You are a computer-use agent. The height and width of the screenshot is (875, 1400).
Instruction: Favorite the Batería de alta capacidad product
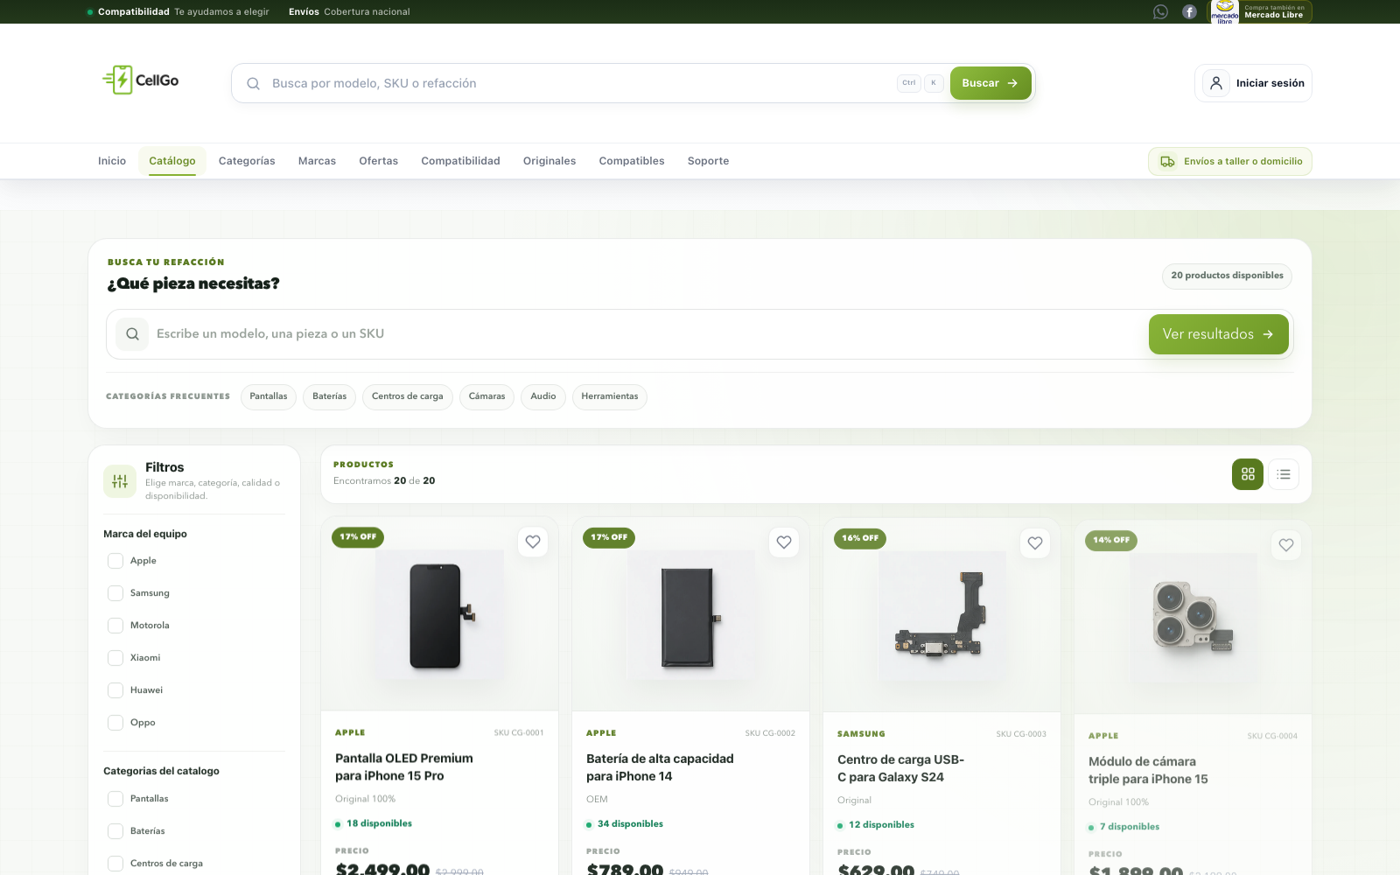[x=784, y=542]
